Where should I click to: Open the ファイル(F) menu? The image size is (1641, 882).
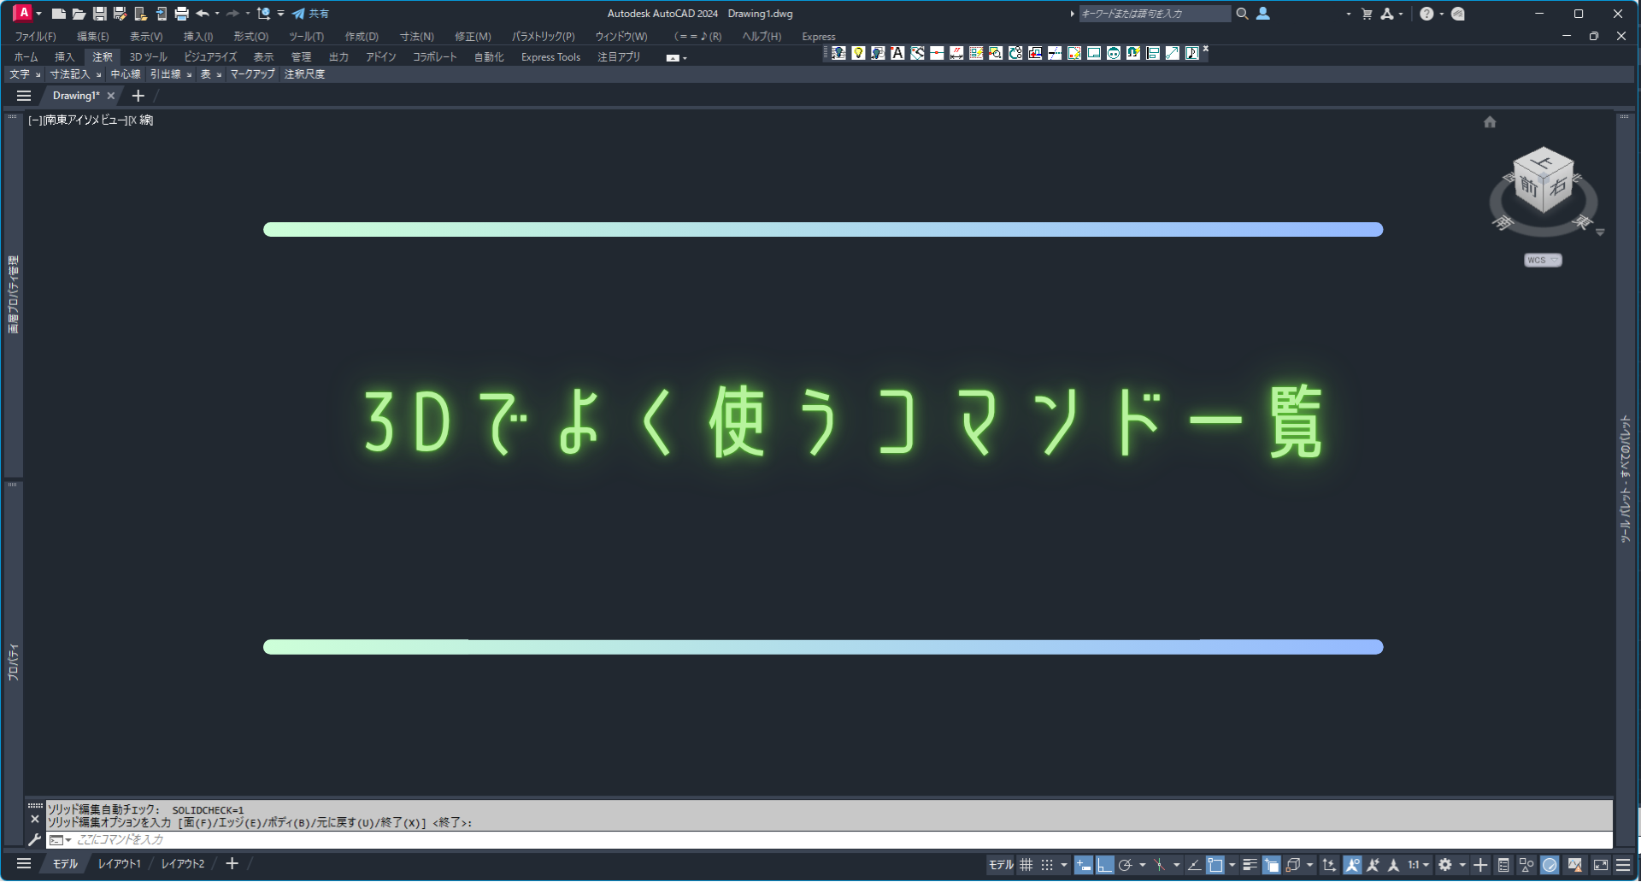(35, 37)
